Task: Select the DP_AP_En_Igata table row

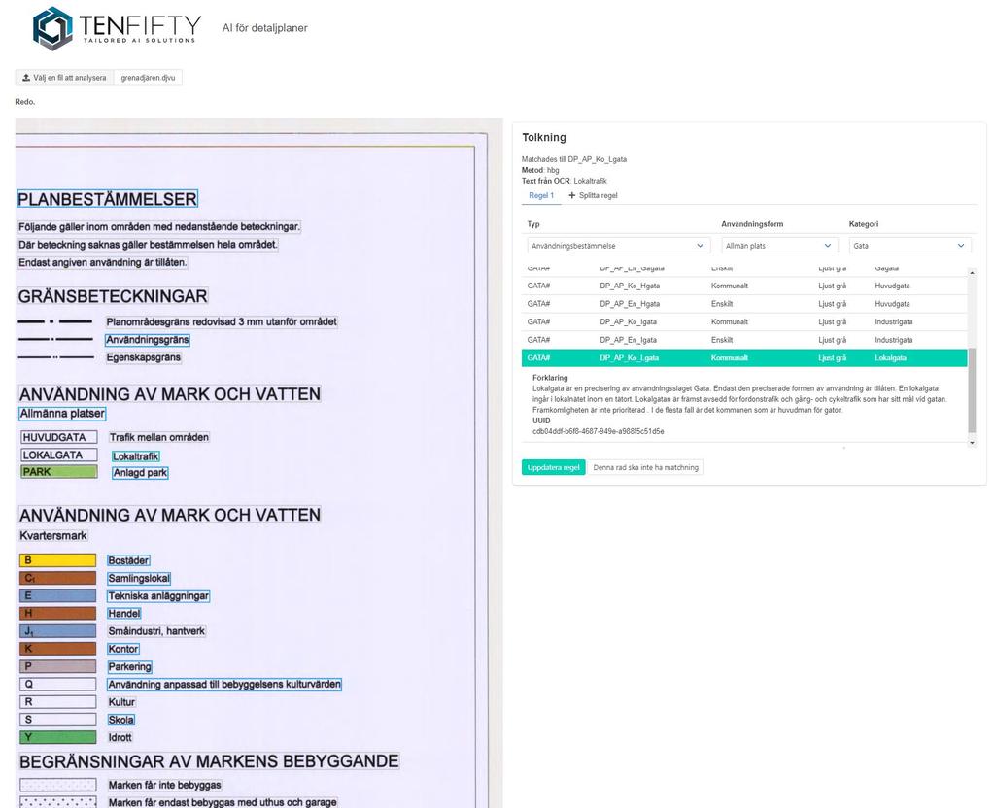Action: click(x=744, y=340)
